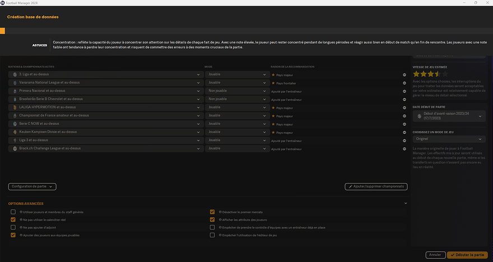The height and width of the screenshot is (262, 493).
Task: Click the star icon beside 3. Liga Pays majeur
Action: [273, 75]
